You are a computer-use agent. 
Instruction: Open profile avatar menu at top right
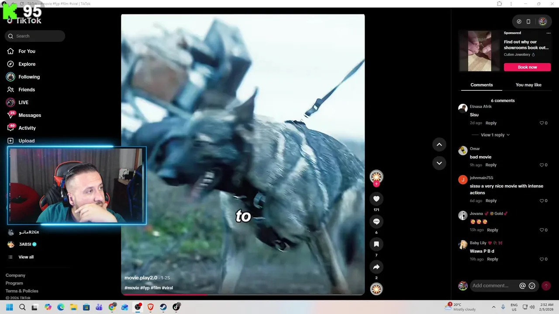(x=542, y=21)
